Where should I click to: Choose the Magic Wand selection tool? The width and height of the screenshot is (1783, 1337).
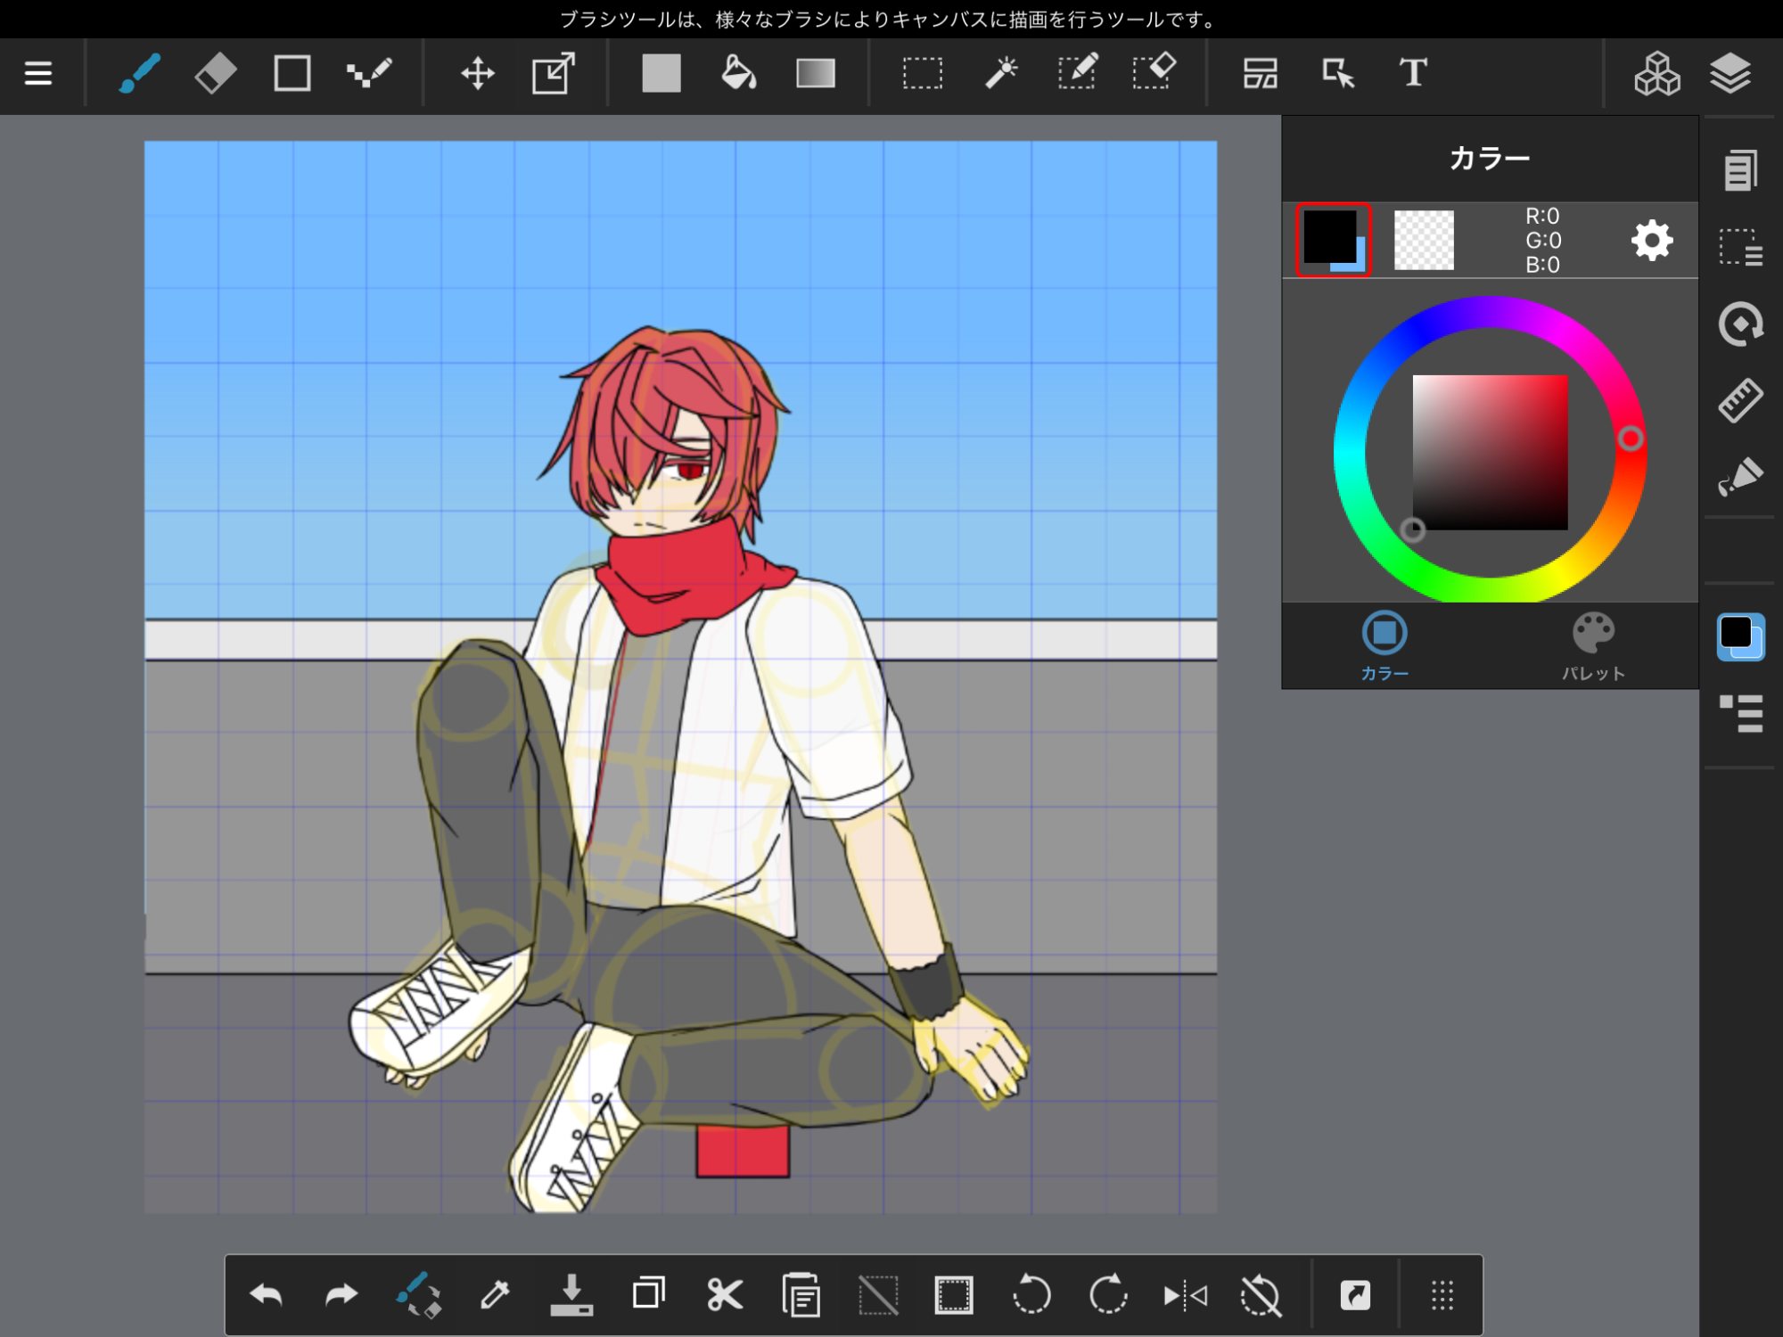click(1000, 73)
